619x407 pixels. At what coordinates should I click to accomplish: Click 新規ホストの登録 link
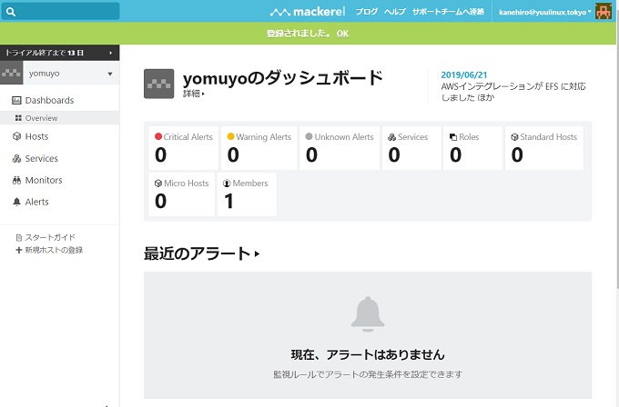tap(54, 250)
